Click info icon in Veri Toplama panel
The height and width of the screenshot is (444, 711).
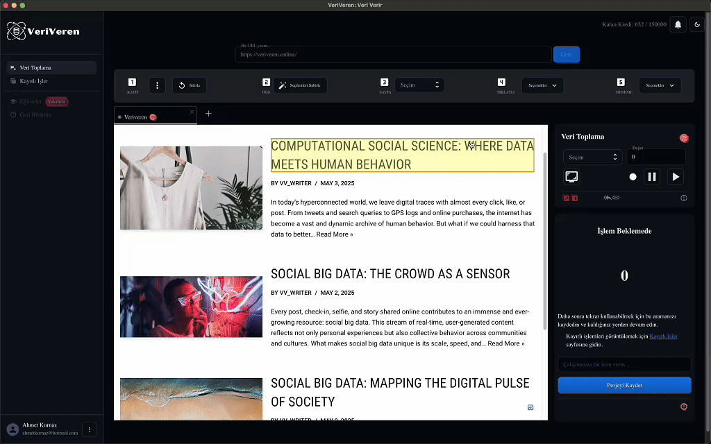pos(684,198)
